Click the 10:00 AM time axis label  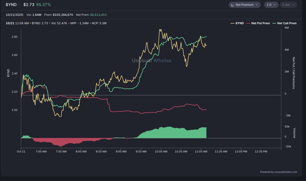[x=161, y=151]
